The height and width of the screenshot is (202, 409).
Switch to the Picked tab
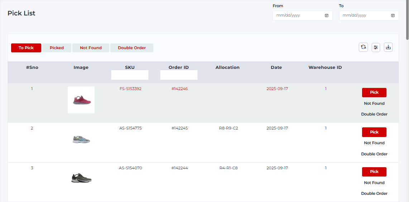[x=57, y=48]
